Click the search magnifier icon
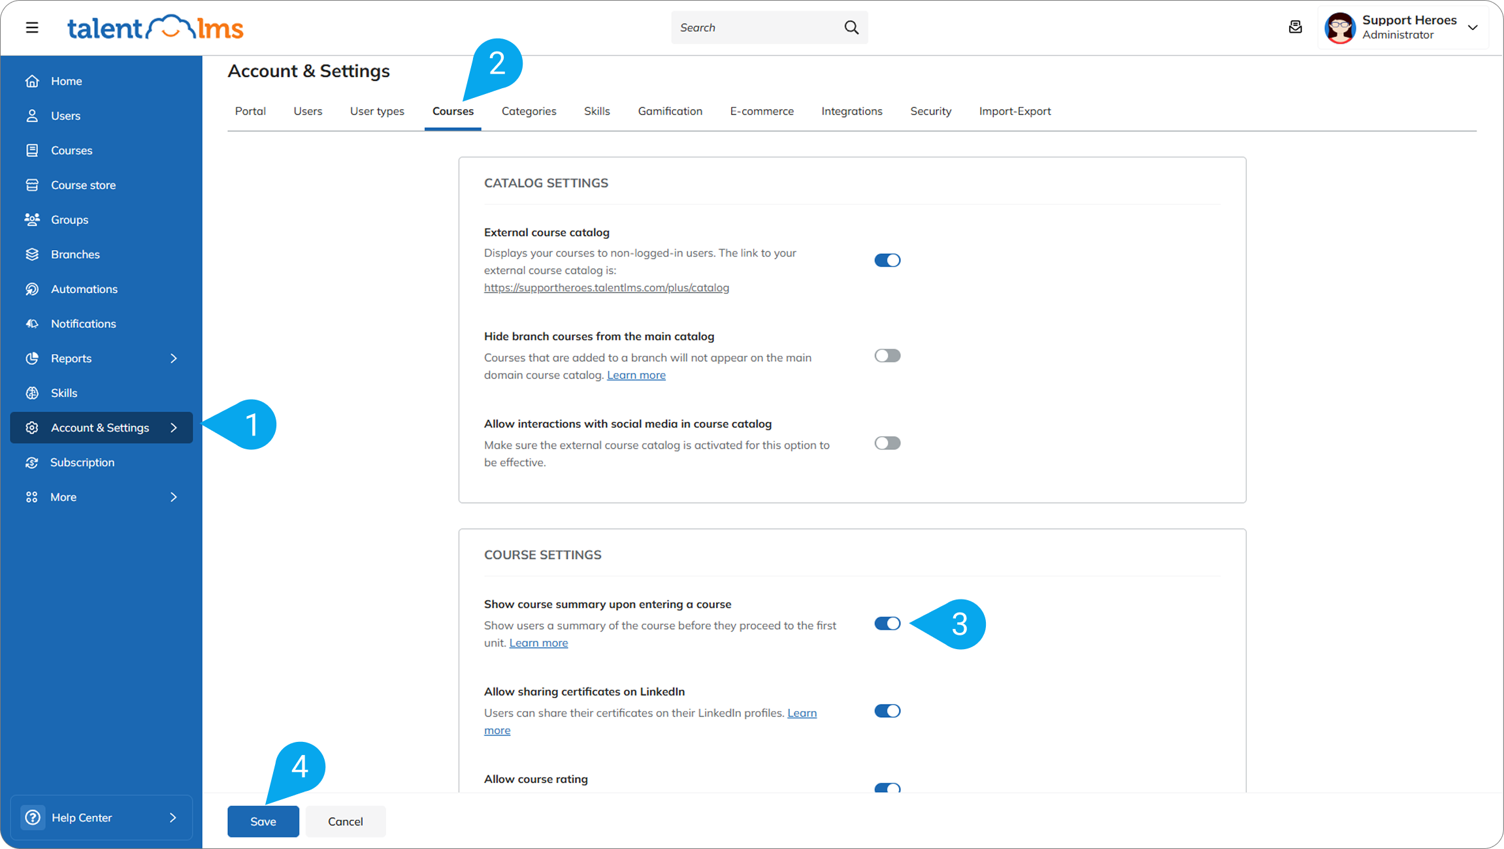 851,27
